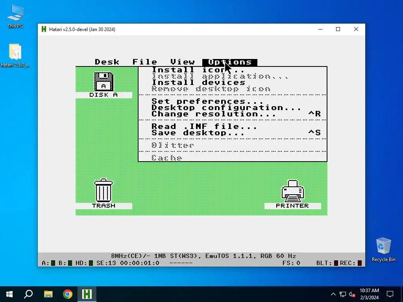The height and width of the screenshot is (302, 403).
Task: Close the Hatari window
Action: (356, 29)
